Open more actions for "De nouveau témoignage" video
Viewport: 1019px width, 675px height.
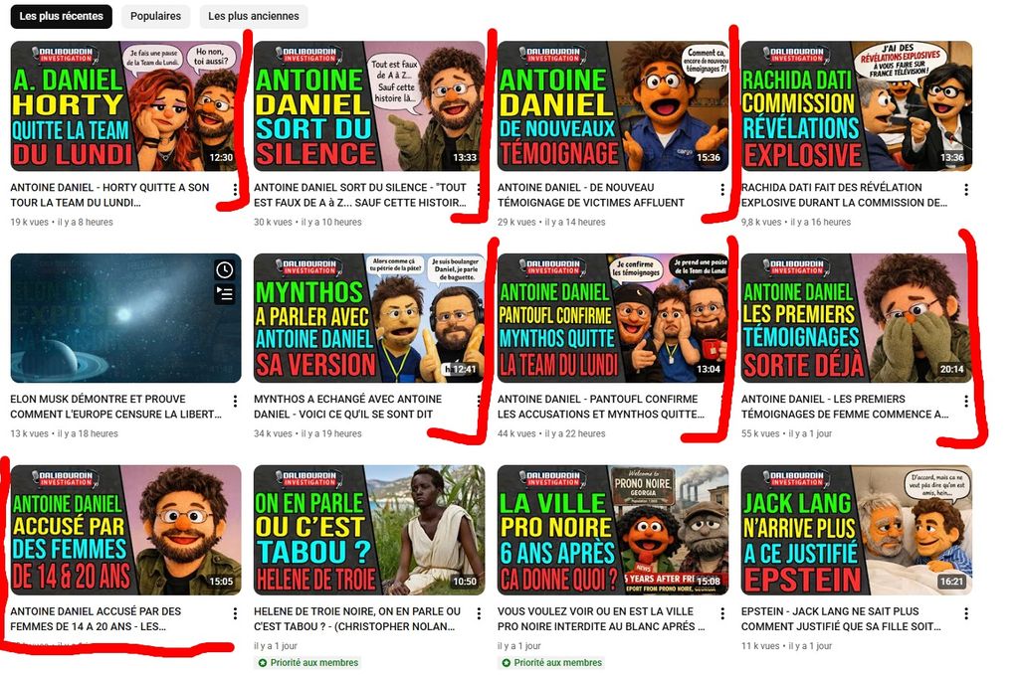point(722,189)
